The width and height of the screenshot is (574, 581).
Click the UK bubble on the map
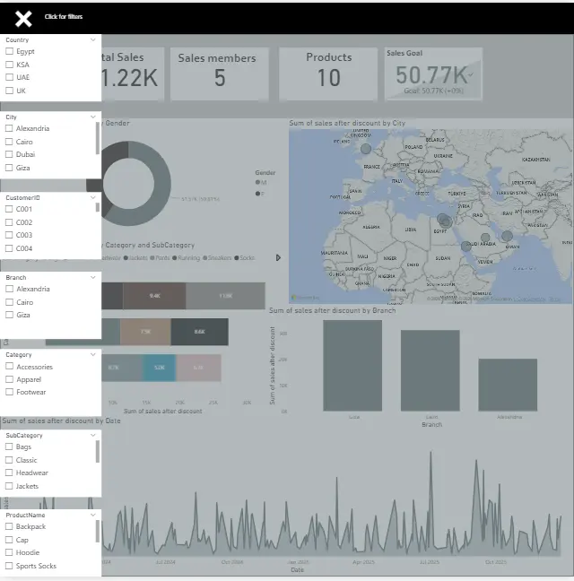click(366, 149)
